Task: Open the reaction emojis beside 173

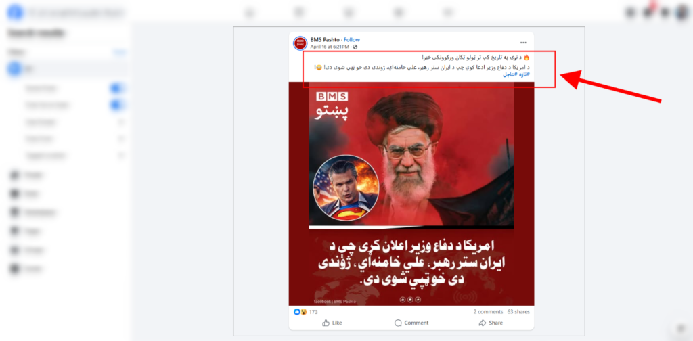Action: click(300, 312)
